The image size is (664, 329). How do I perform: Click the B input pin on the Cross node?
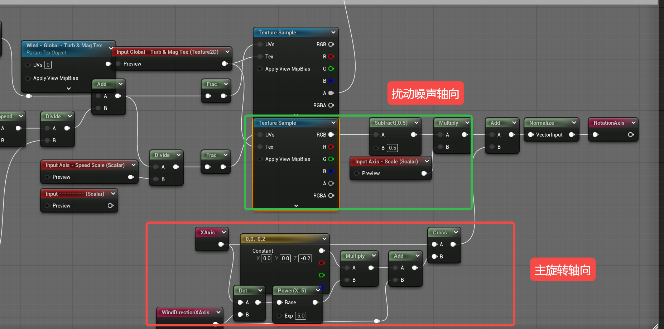point(435,257)
